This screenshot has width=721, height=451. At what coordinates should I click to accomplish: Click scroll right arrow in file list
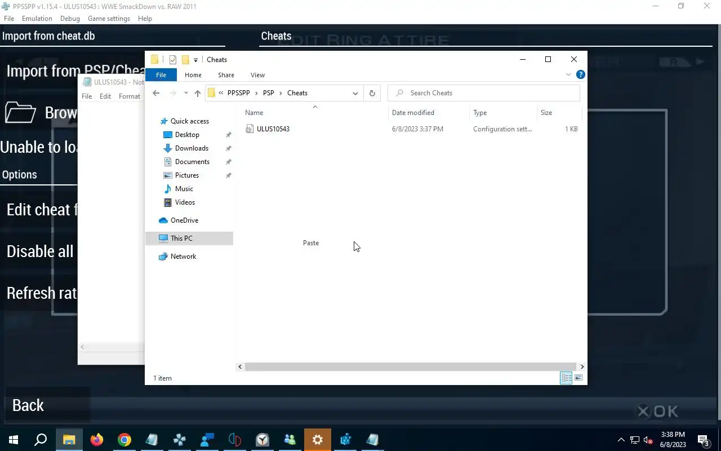tap(582, 366)
